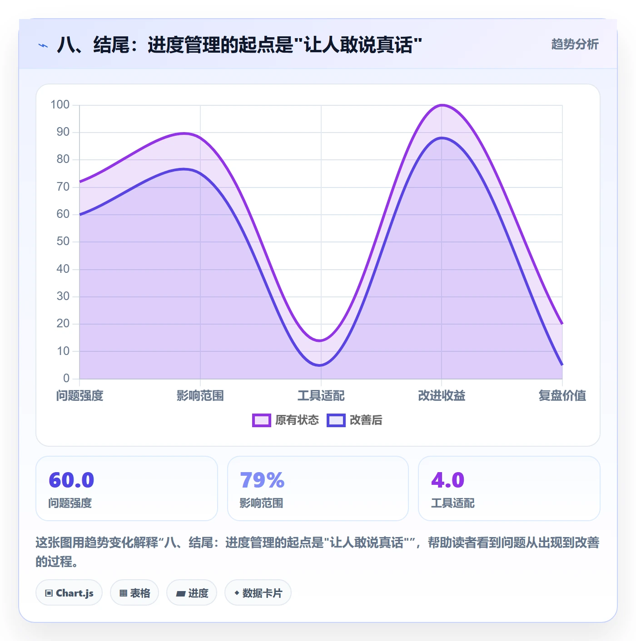Select the 表格 tag chip
Screen dimensions: 636x641
pos(134,592)
